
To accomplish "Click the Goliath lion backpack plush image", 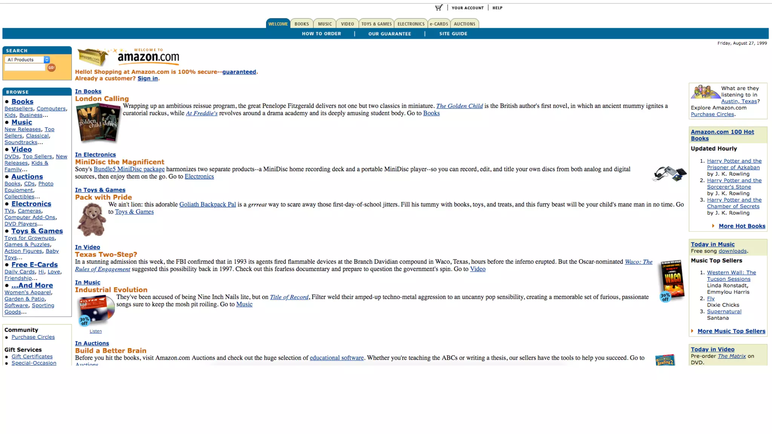I will [91, 220].
